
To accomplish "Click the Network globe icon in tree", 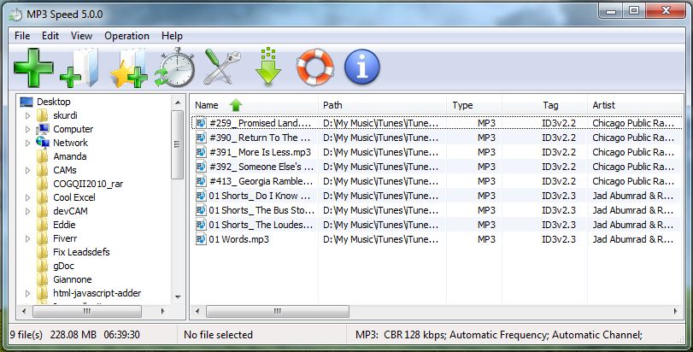I will point(43,142).
